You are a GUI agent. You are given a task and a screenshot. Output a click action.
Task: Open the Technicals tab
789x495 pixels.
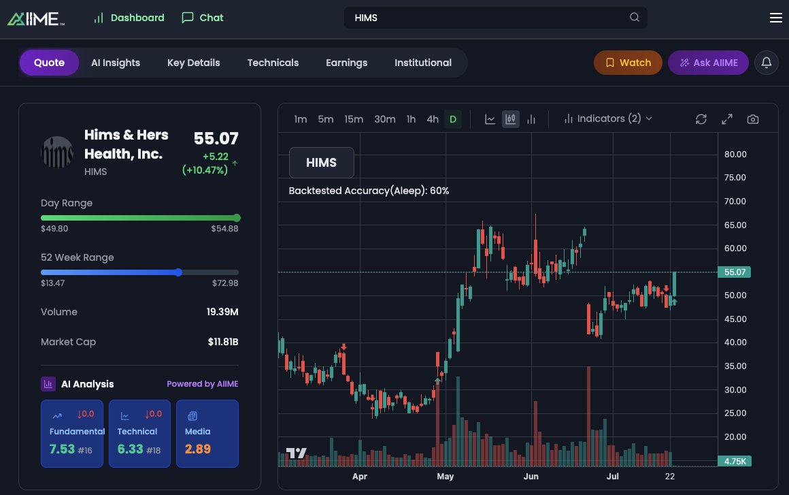click(x=273, y=63)
